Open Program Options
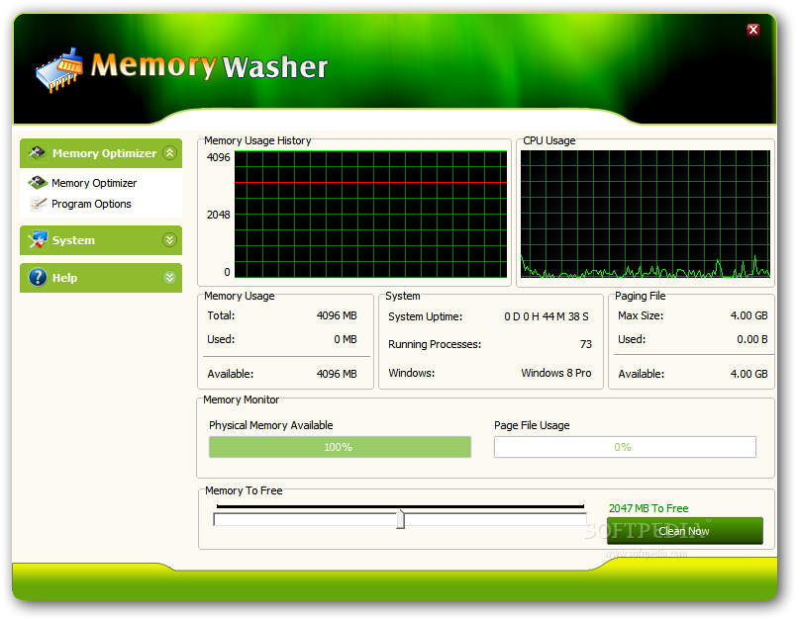797x620 pixels. [x=91, y=204]
